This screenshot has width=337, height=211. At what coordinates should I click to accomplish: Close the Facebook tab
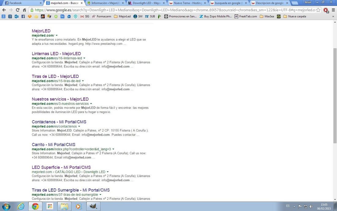pos(41,3)
